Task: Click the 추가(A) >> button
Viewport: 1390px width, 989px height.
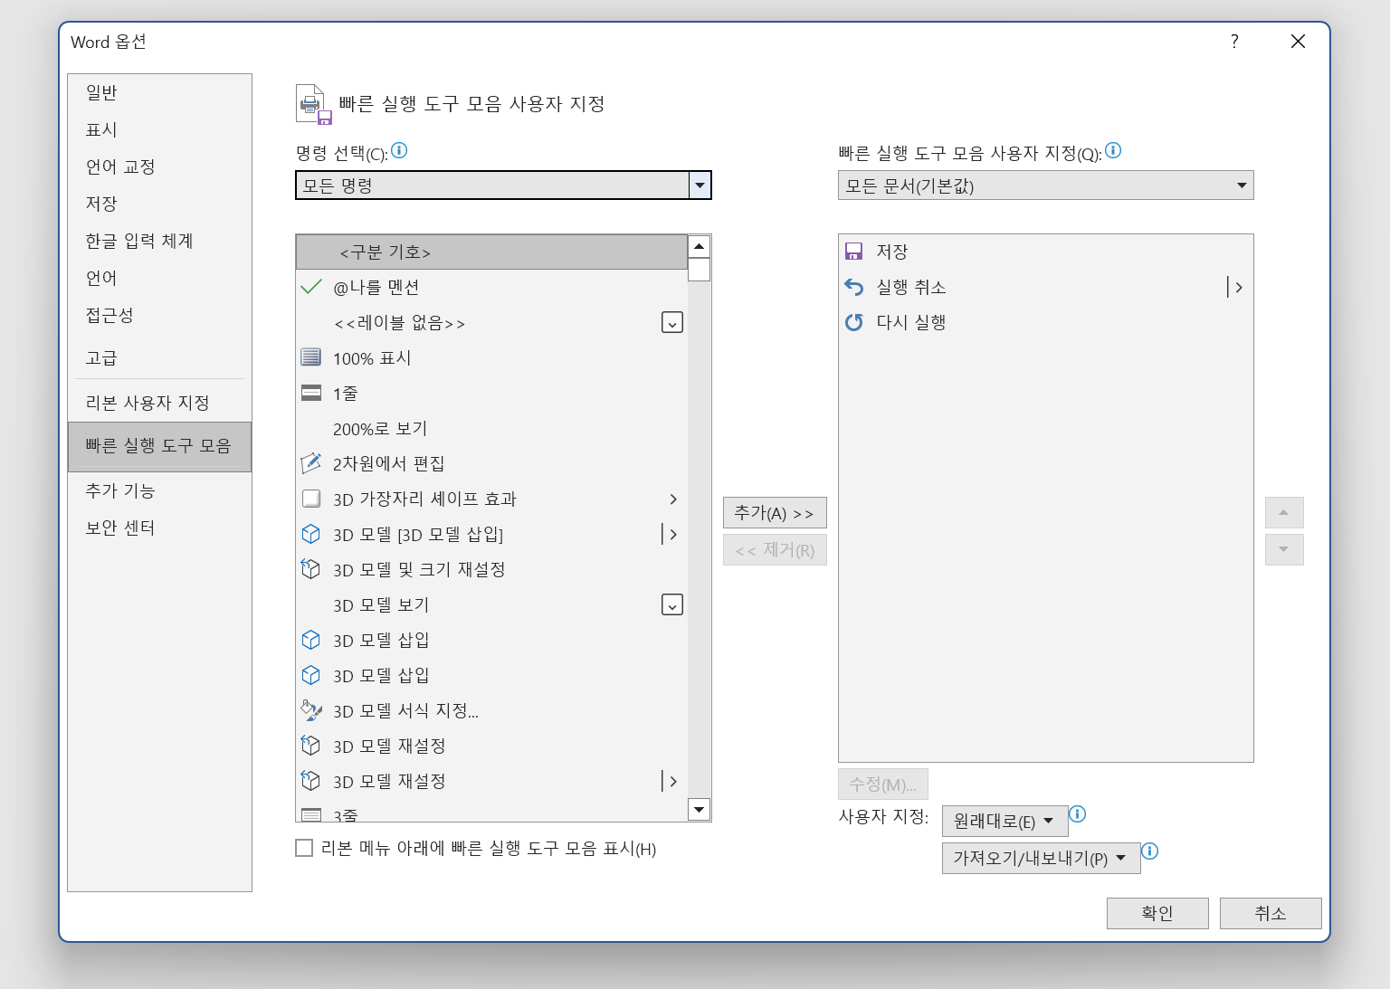Action: tap(775, 513)
